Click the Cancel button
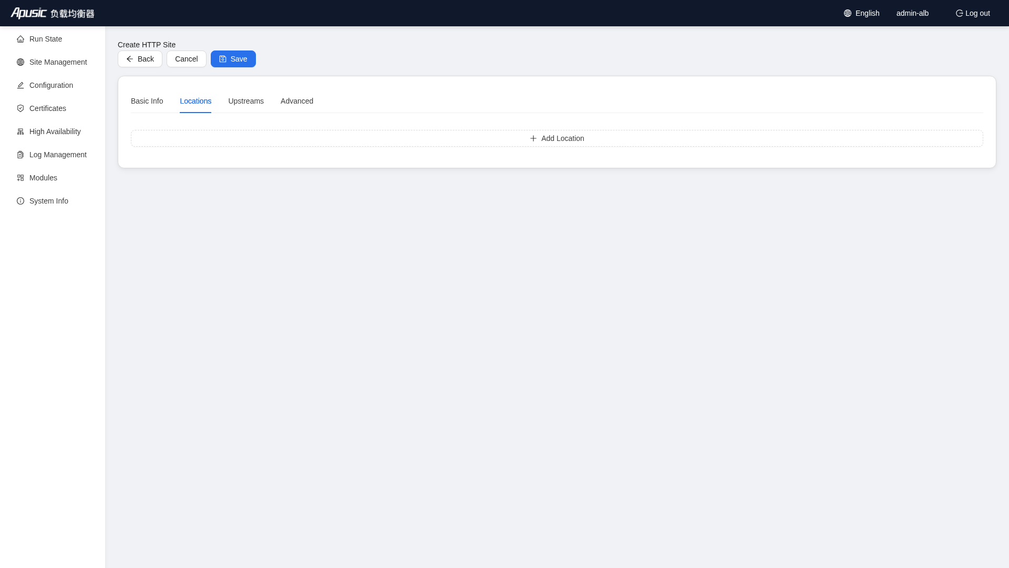Viewport: 1009px width, 568px height. [x=187, y=59]
